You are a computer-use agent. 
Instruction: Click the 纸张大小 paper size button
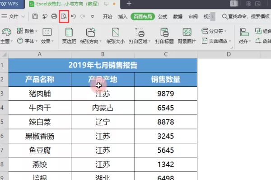[116, 36]
